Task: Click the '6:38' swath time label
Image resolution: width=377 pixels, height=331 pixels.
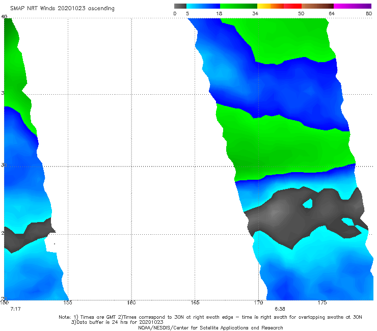Action: click(280, 309)
